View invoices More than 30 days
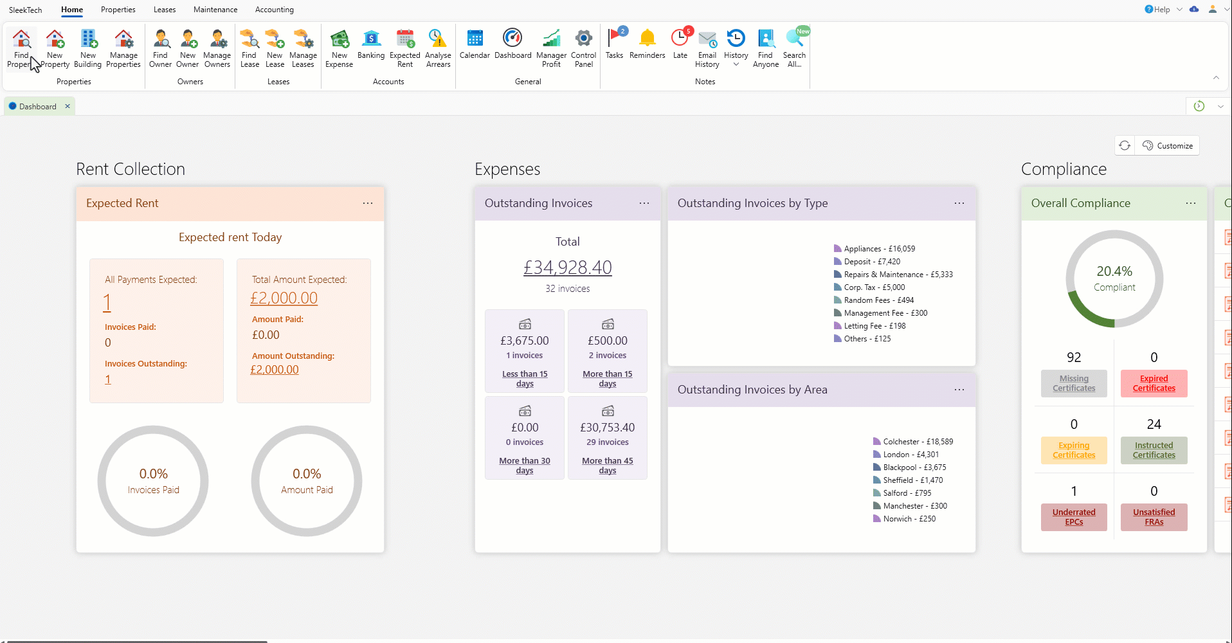This screenshot has height=643, width=1232. point(525,466)
